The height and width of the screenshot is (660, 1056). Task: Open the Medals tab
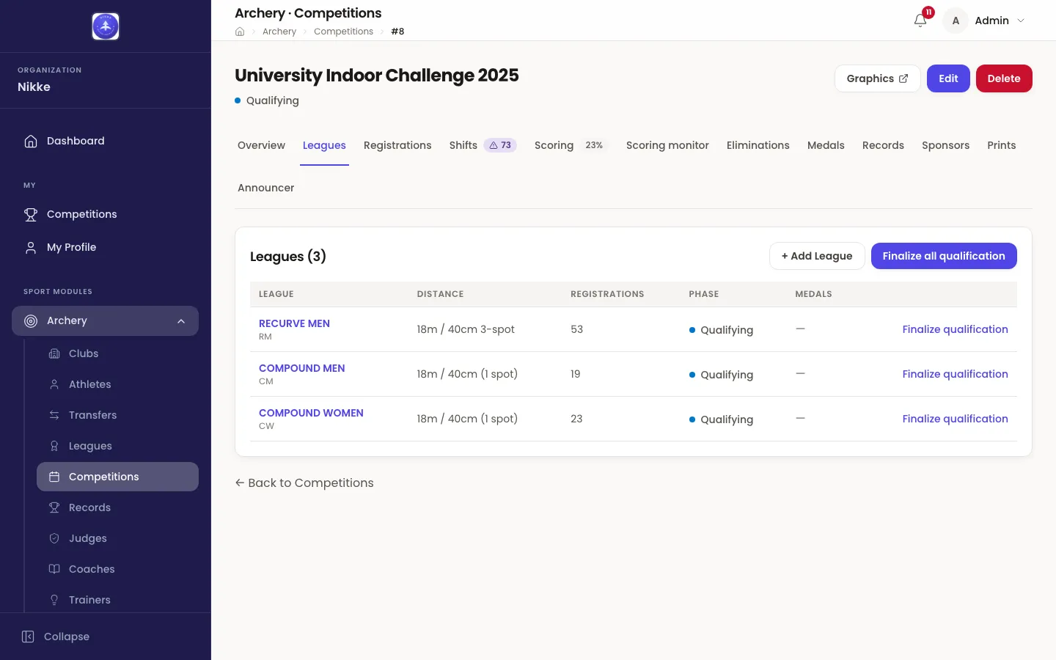point(826,145)
